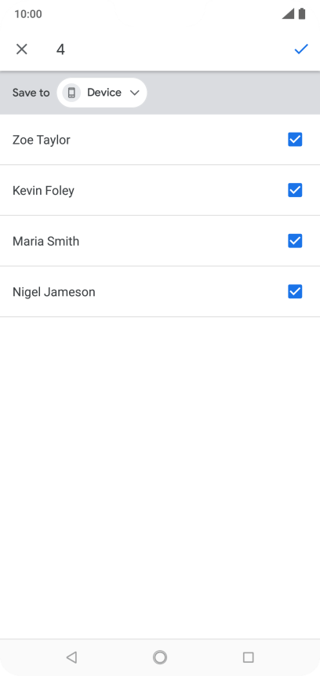This screenshot has height=676, width=320.
Task: Select the Kevin Foley contact name
Action: click(x=43, y=191)
